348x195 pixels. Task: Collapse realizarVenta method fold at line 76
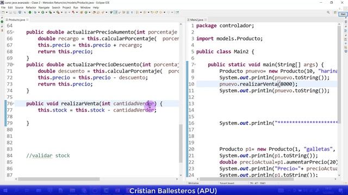tap(14, 103)
